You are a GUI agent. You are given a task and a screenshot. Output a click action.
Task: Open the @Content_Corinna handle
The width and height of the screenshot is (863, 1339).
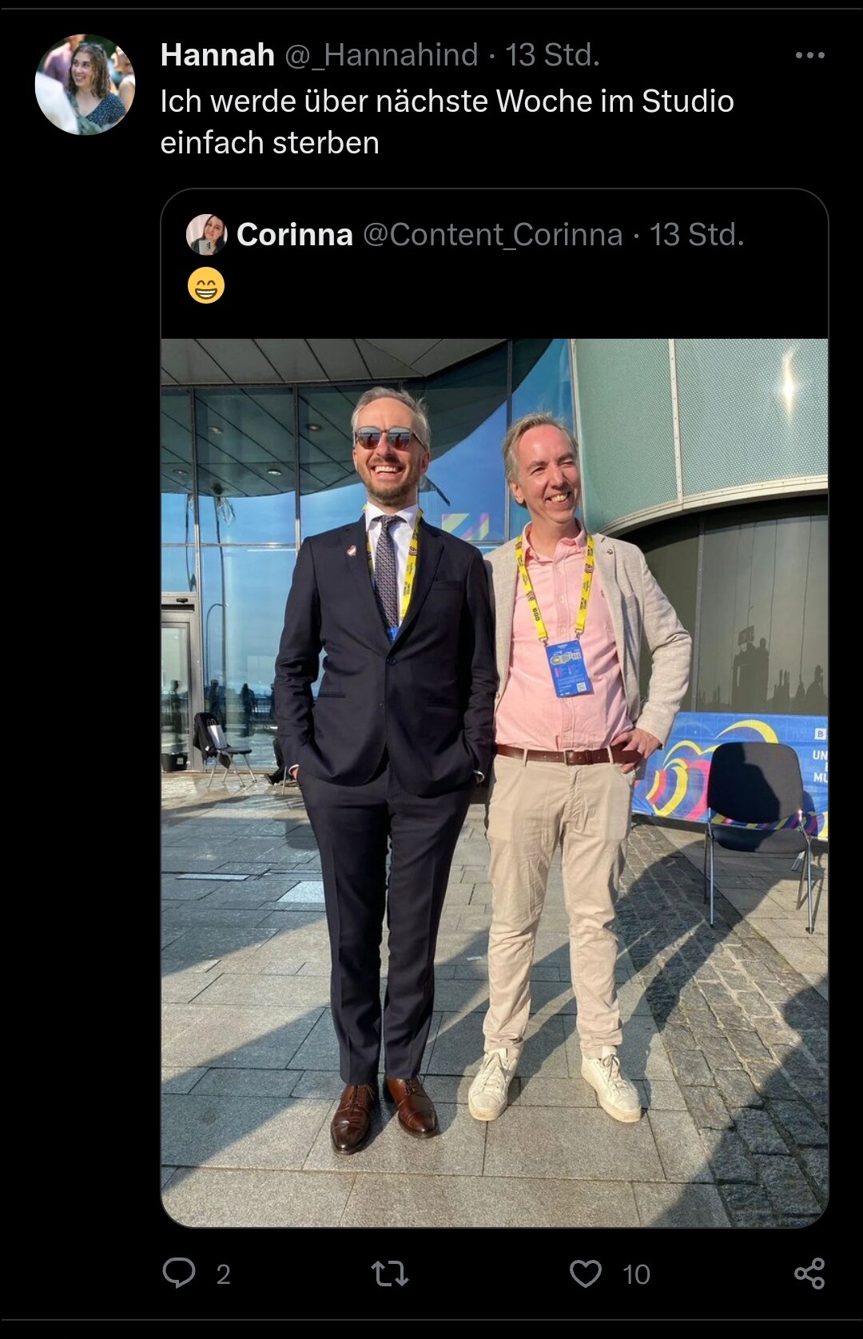point(492,235)
